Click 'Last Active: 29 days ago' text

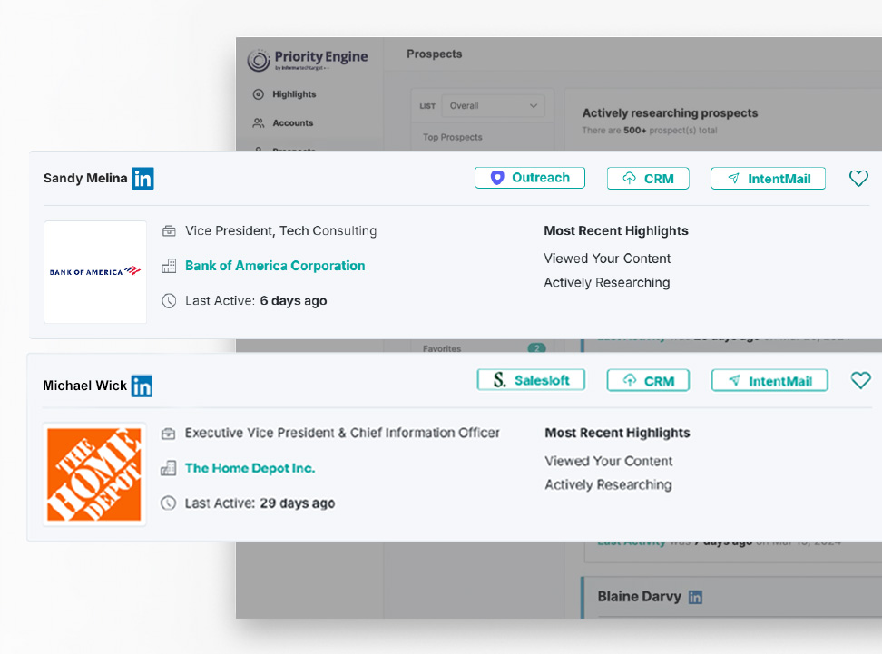(x=260, y=503)
